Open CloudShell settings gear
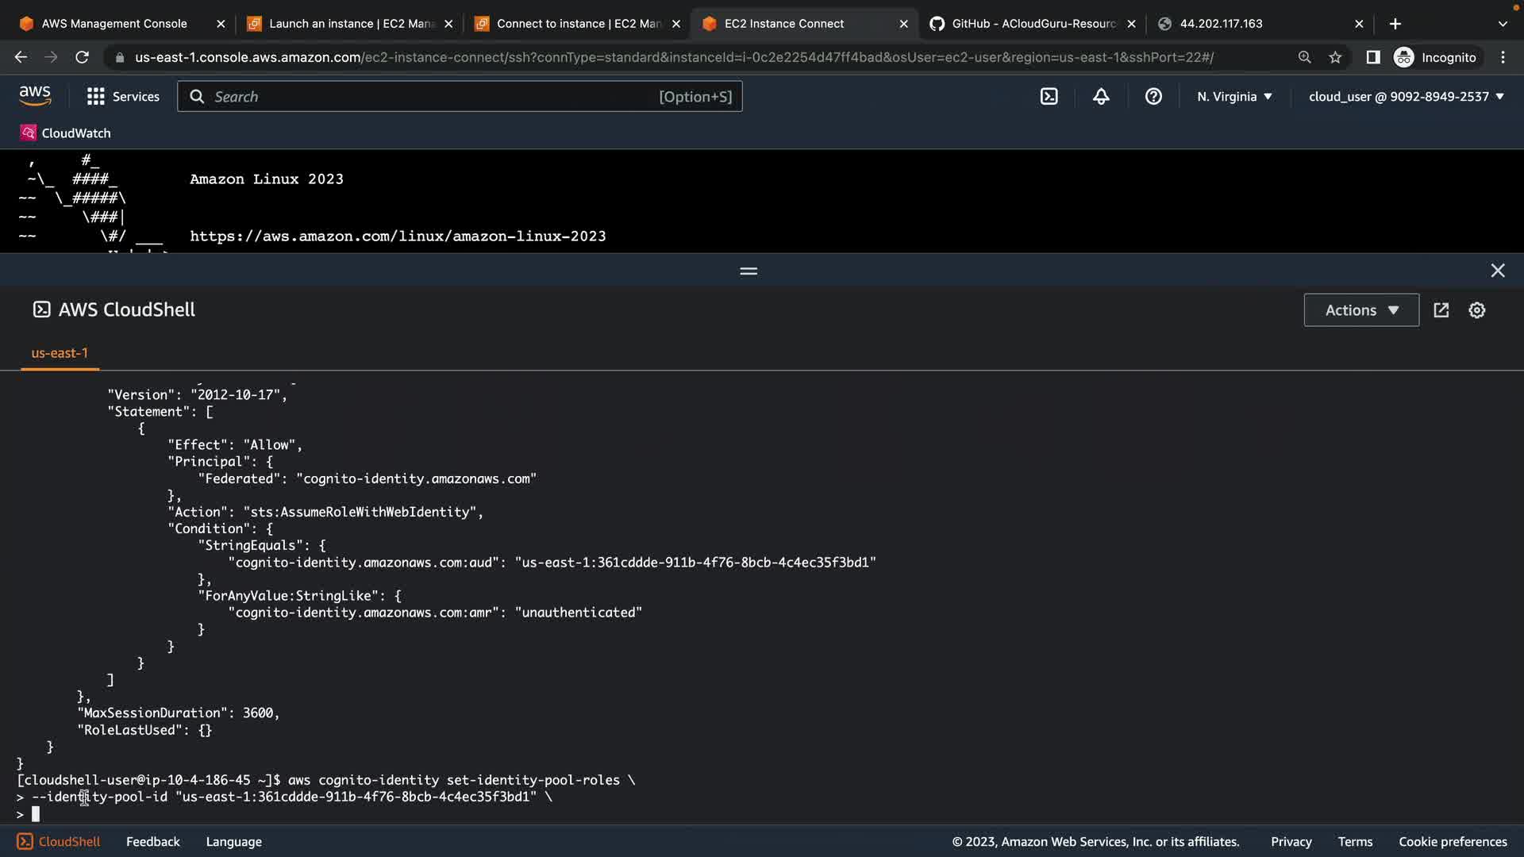 coord(1476,310)
